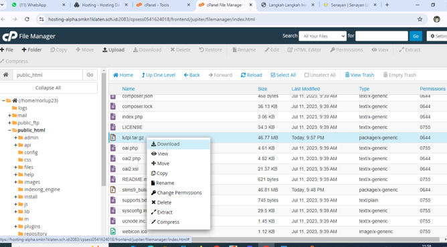Expand the admin folder in tree
This screenshot has height=247, width=447.
[15, 138]
